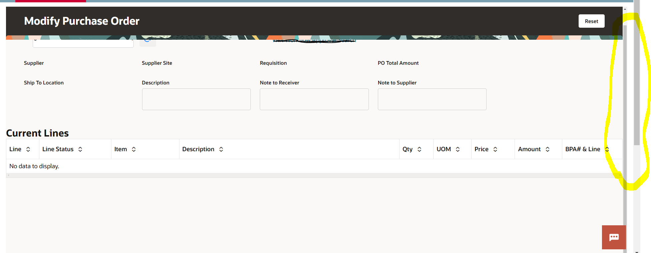Sort by BPA# & Line column icon
The width and height of the screenshot is (651, 253).
[607, 149]
